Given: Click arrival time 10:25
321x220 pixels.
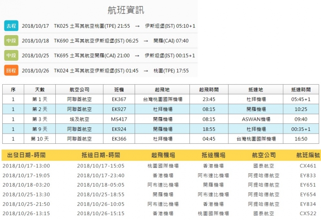Looking at the screenshot, I should (x=301, y=109).
